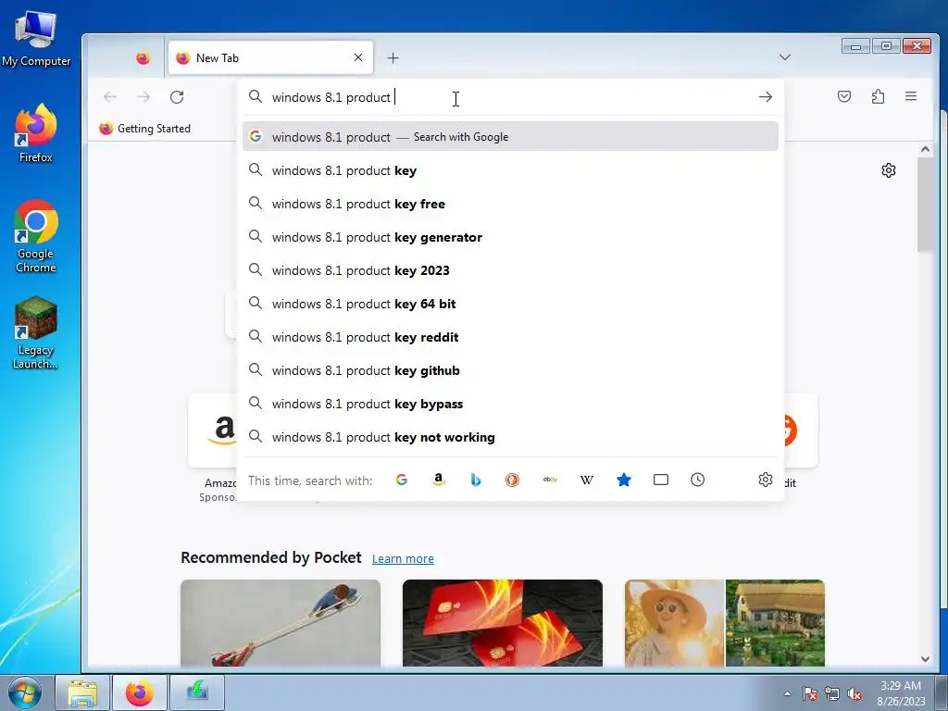Image resolution: width=948 pixels, height=711 pixels.
Task: Choose suggestion 'product key 64 bit'
Action: [510, 304]
